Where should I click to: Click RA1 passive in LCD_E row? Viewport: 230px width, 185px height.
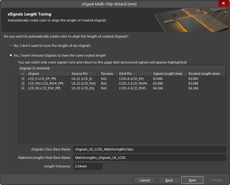(x=104, y=79)
